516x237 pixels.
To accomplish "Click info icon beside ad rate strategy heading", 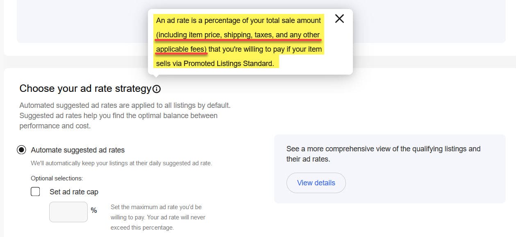I will pos(156,89).
